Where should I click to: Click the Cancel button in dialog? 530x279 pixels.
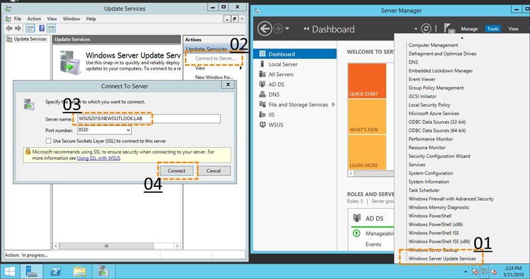coord(213,171)
